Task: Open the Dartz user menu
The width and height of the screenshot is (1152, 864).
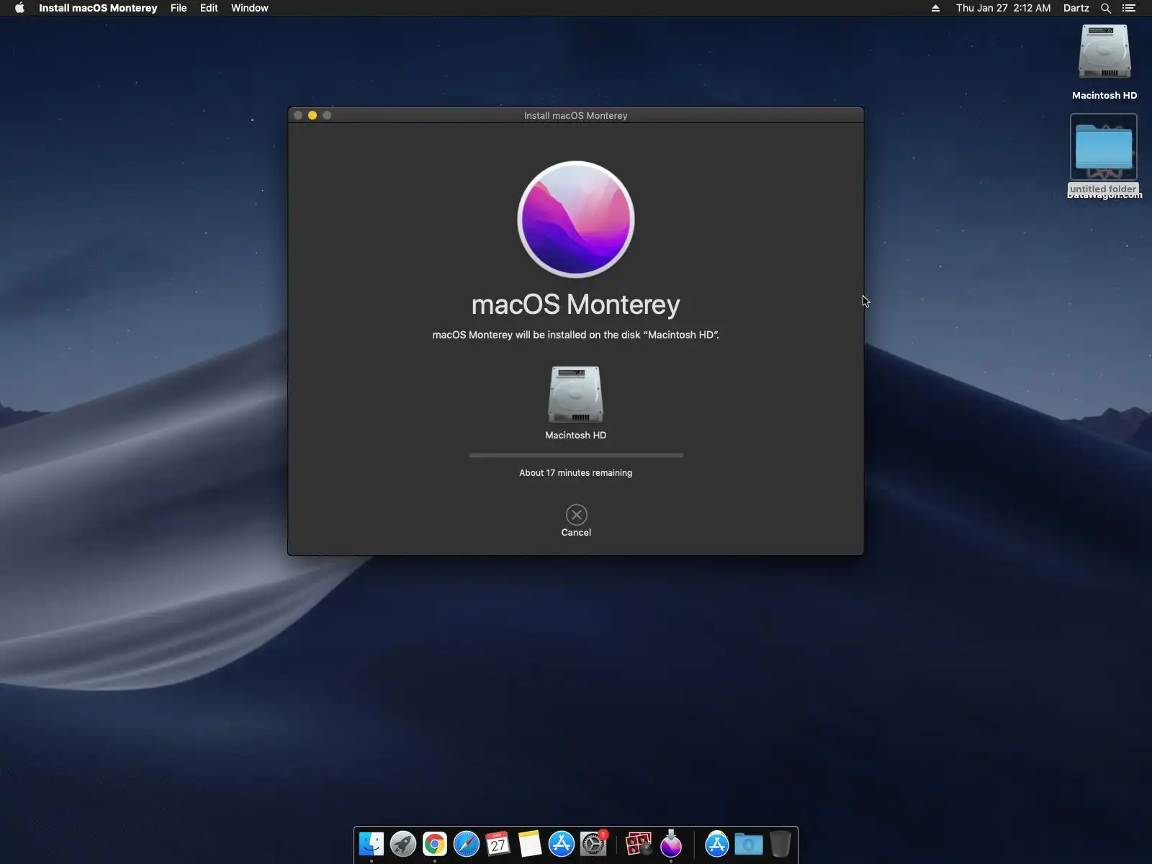Action: (1076, 8)
